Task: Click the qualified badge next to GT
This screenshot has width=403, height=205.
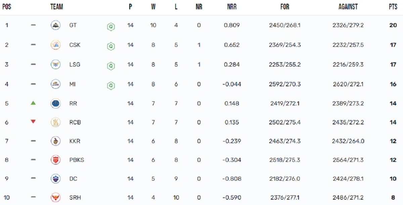Action: point(110,27)
